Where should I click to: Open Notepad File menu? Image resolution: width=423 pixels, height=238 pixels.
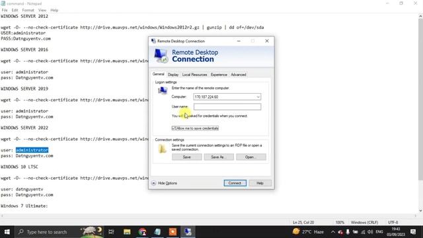5,11
